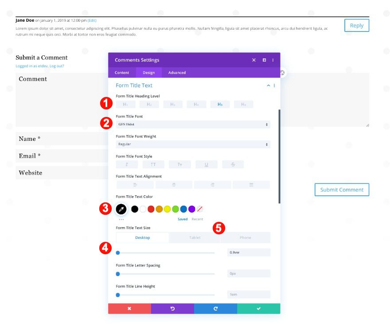The width and height of the screenshot is (390, 326).
Task: Select H5 heading level
Action: [220, 105]
